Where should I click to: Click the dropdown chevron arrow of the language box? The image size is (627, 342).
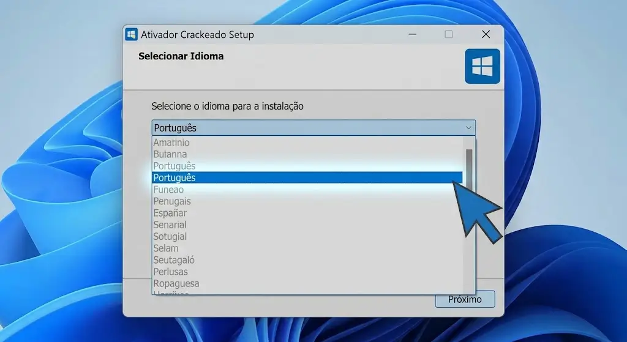pos(468,128)
